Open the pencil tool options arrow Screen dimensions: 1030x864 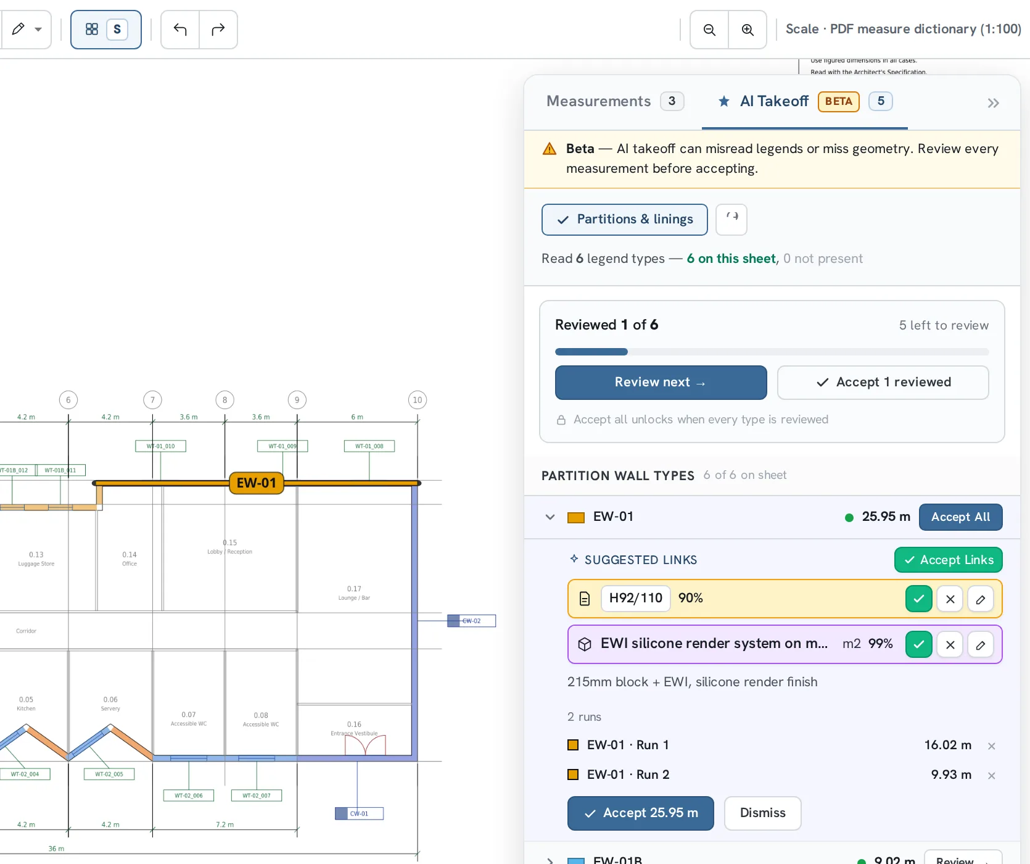tap(38, 30)
